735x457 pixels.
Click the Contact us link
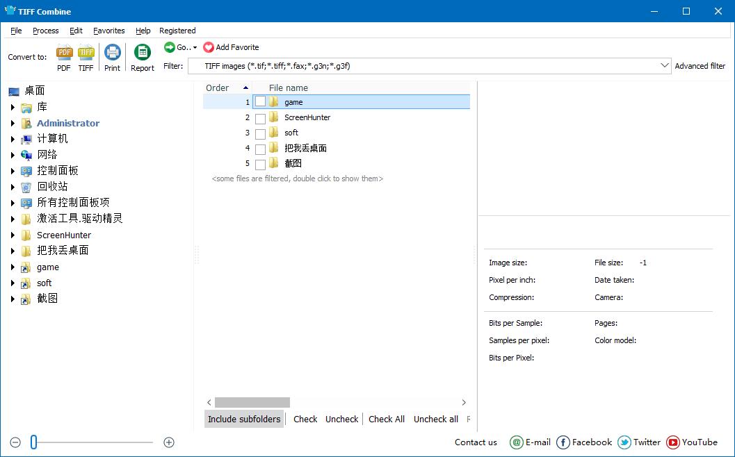(476, 442)
